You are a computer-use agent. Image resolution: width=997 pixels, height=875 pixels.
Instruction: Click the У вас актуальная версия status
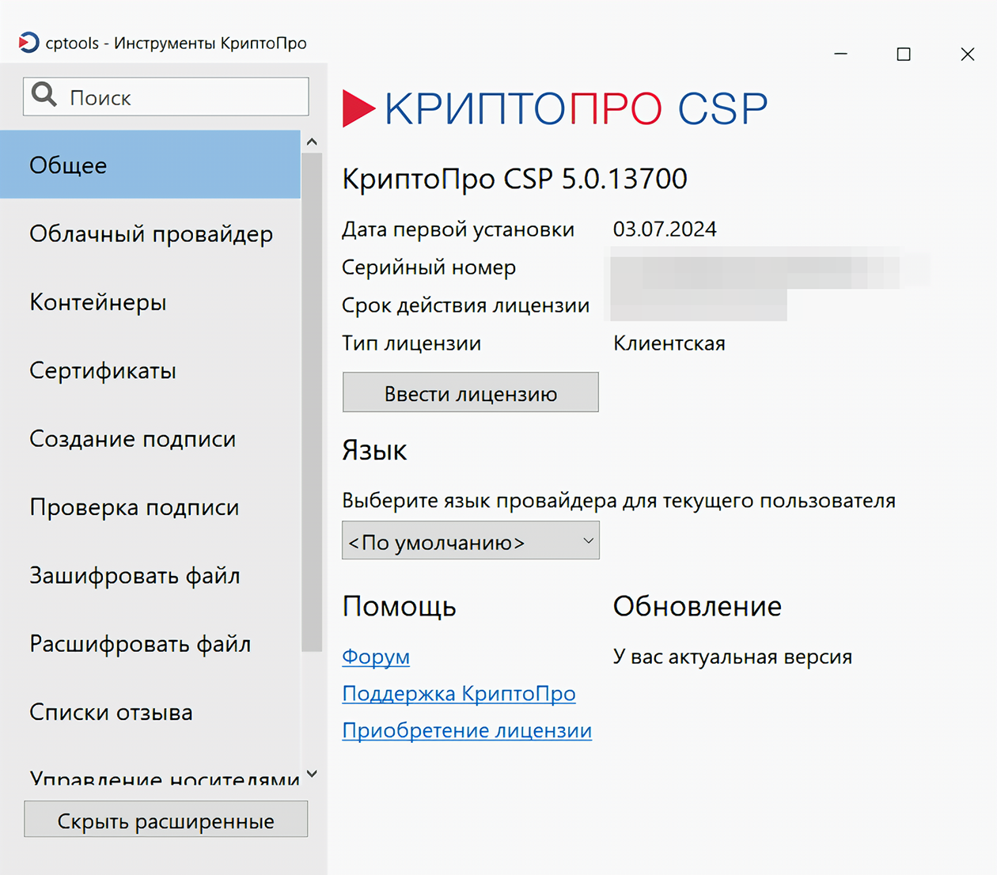733,657
